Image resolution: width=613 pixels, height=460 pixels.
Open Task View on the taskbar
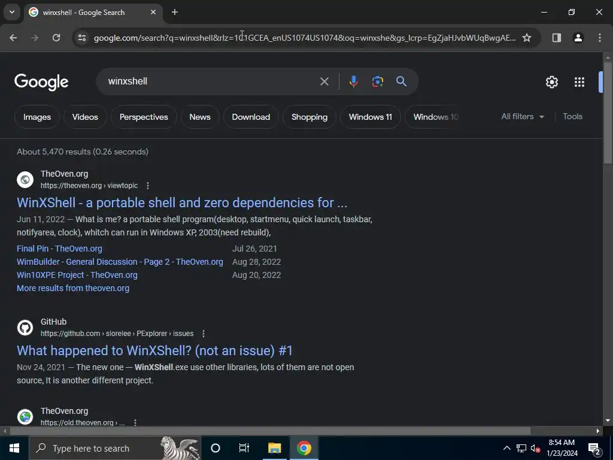point(244,448)
